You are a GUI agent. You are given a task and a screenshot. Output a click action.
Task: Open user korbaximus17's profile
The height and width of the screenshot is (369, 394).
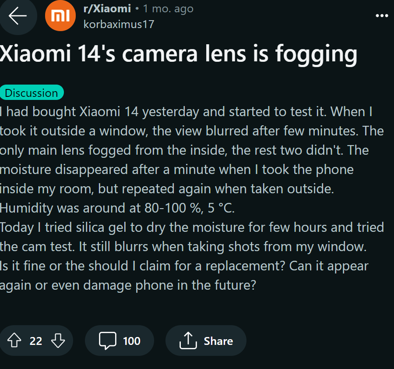(x=119, y=24)
